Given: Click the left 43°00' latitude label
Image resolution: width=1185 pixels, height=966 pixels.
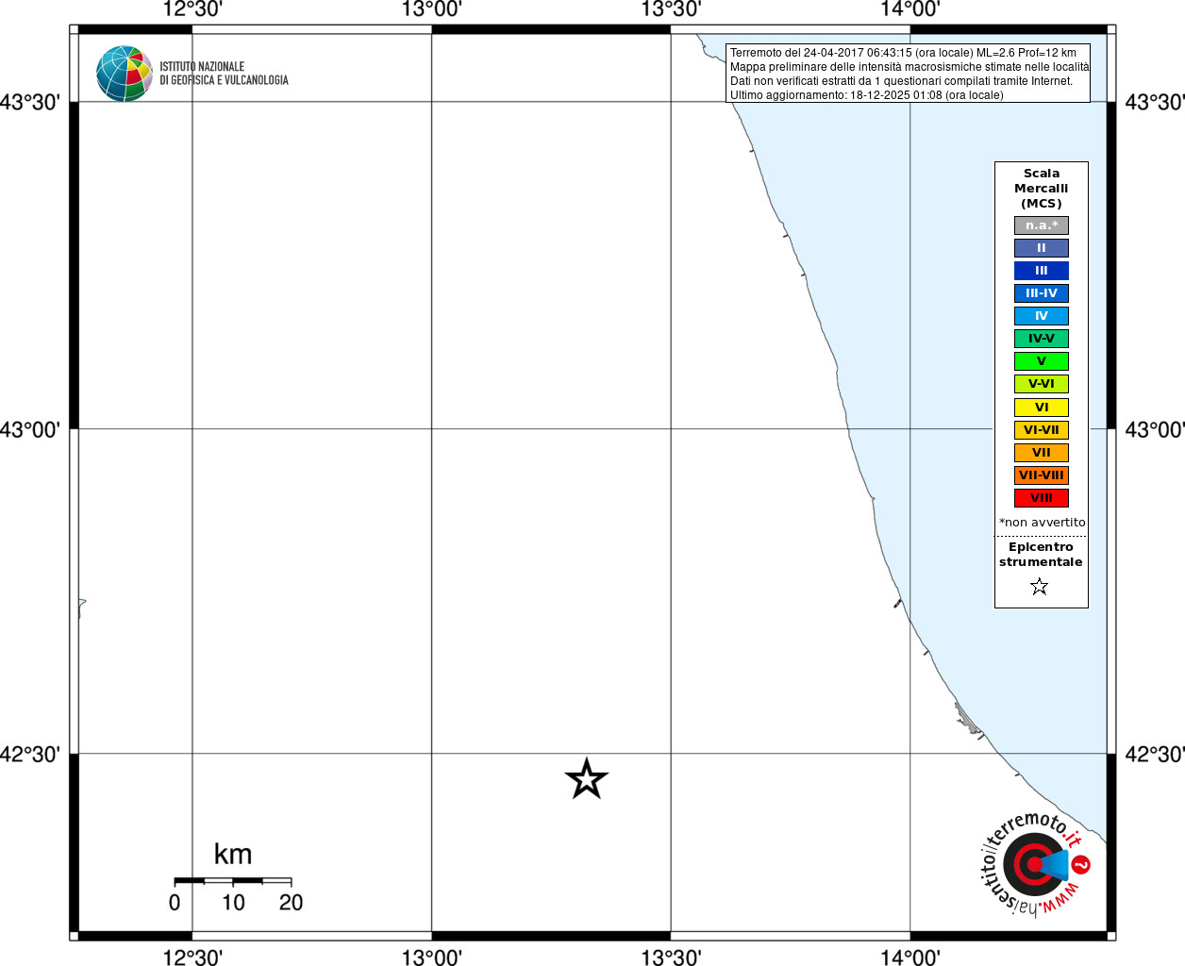Looking at the screenshot, I should pyautogui.click(x=30, y=430).
